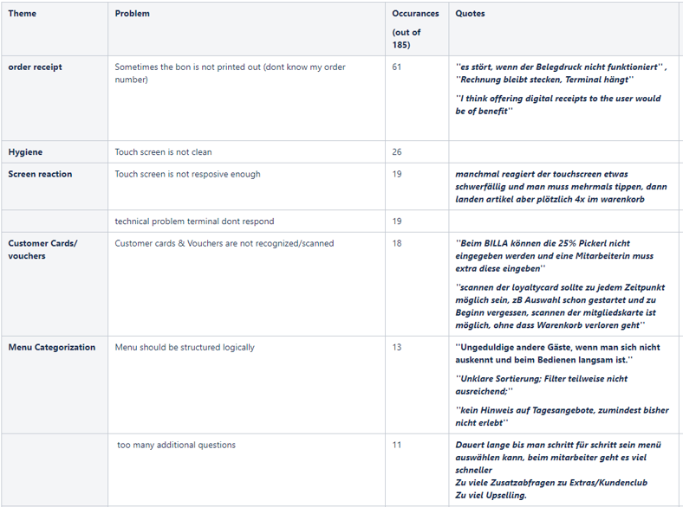The width and height of the screenshot is (683, 507).
Task: Click the occurrence count 26 for Hygiene
Action: pyautogui.click(x=397, y=152)
